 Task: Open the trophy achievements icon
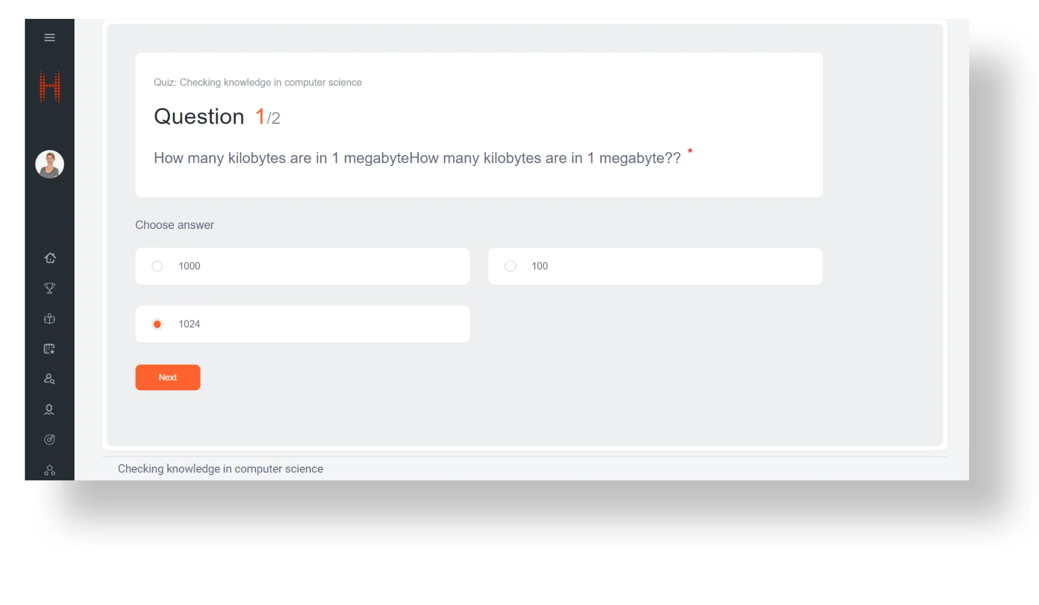click(50, 288)
